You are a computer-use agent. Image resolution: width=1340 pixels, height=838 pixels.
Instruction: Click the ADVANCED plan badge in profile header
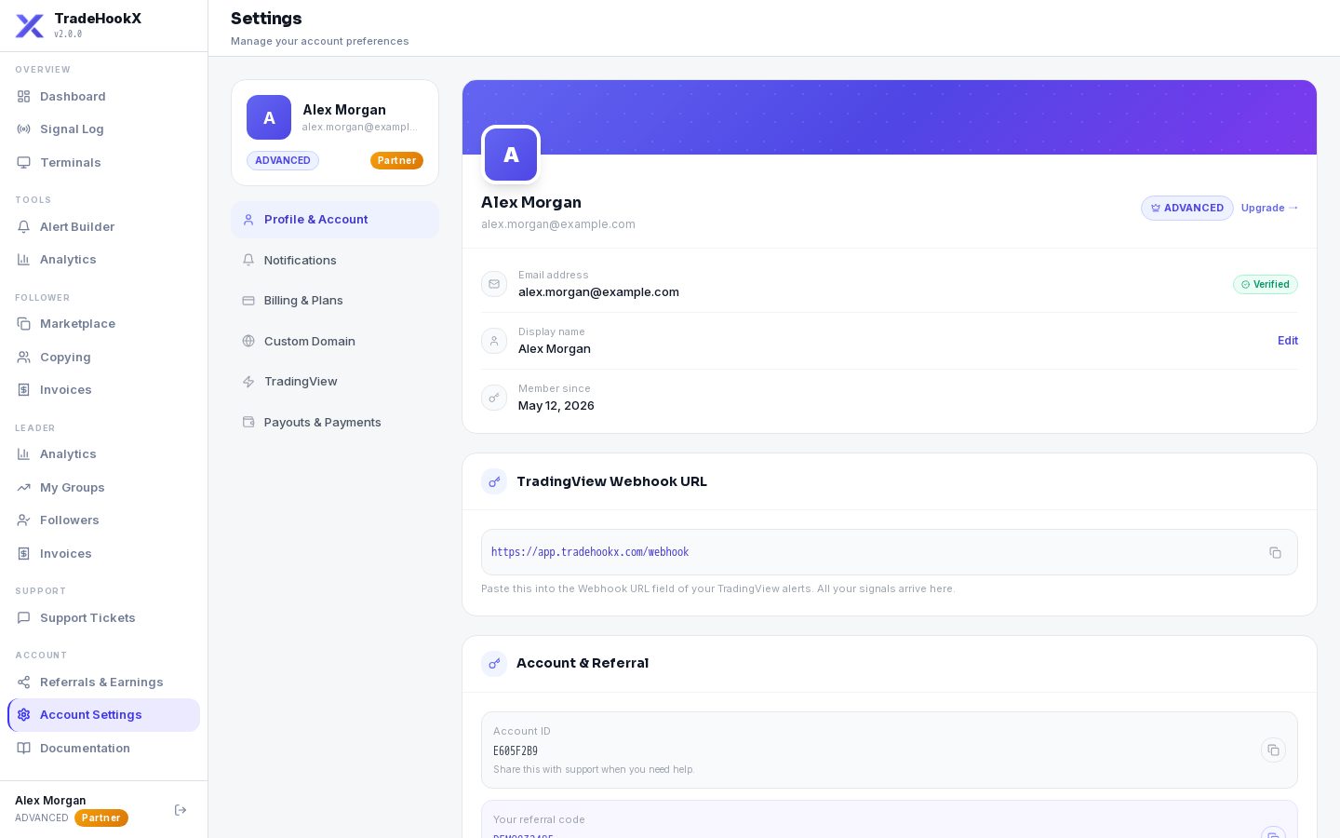click(x=1187, y=209)
